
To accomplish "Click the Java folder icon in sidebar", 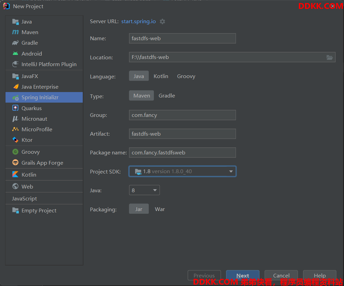I will click(x=15, y=22).
